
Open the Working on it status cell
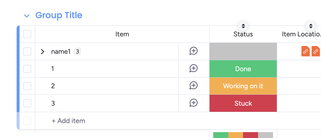[243, 86]
